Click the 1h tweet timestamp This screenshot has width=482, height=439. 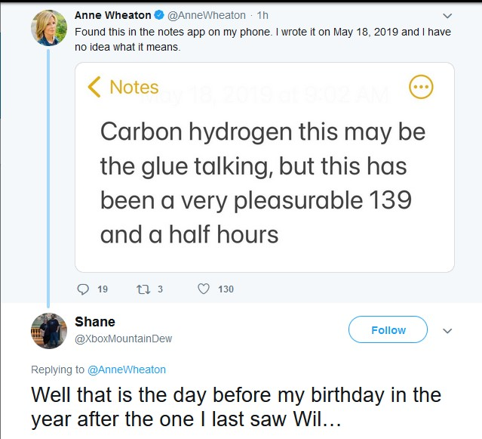coord(263,15)
